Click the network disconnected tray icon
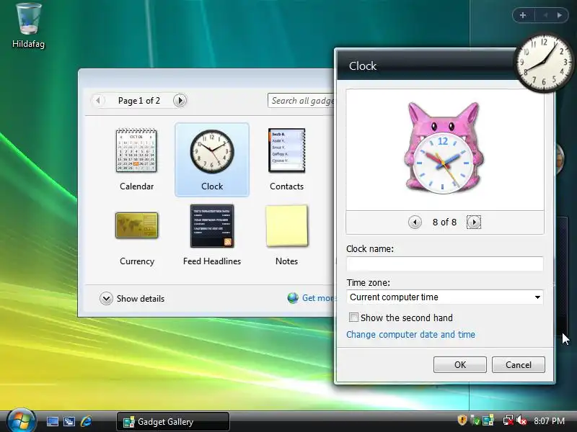Viewport: 577px width, 432px height. pos(508,420)
